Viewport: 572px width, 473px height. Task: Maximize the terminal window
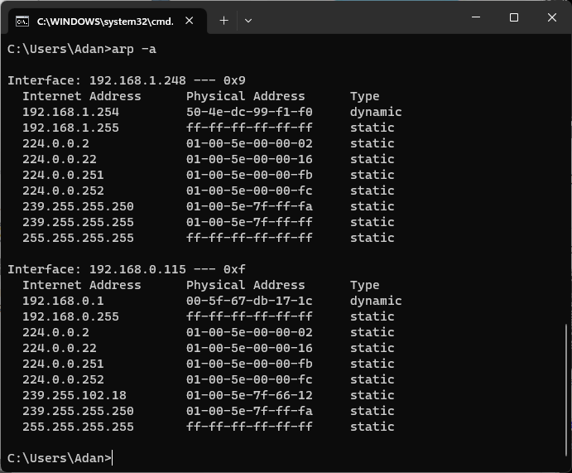[513, 17]
